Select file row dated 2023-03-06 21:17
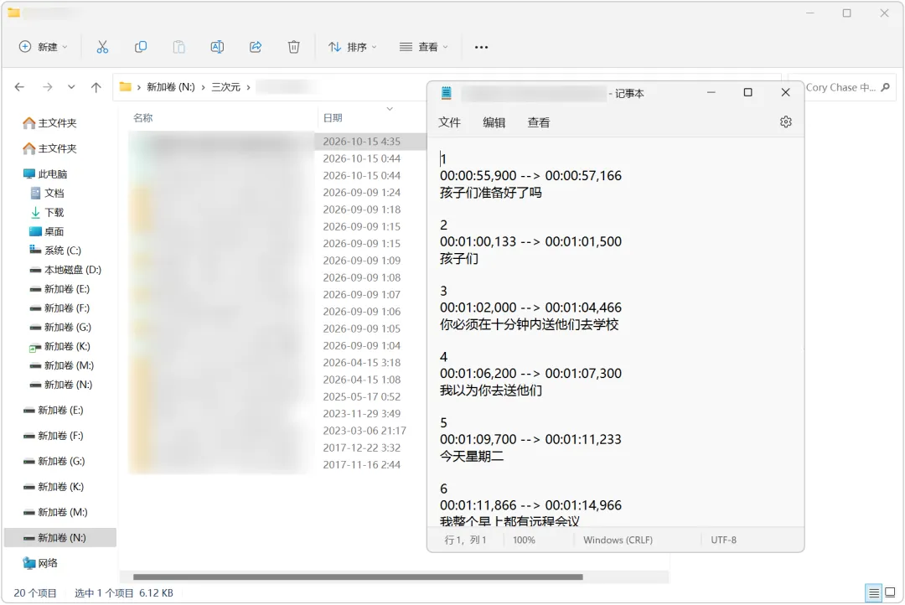905x605 pixels. (277, 431)
